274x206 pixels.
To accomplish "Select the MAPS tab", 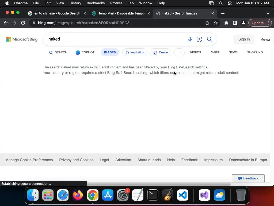I will 215,52.
